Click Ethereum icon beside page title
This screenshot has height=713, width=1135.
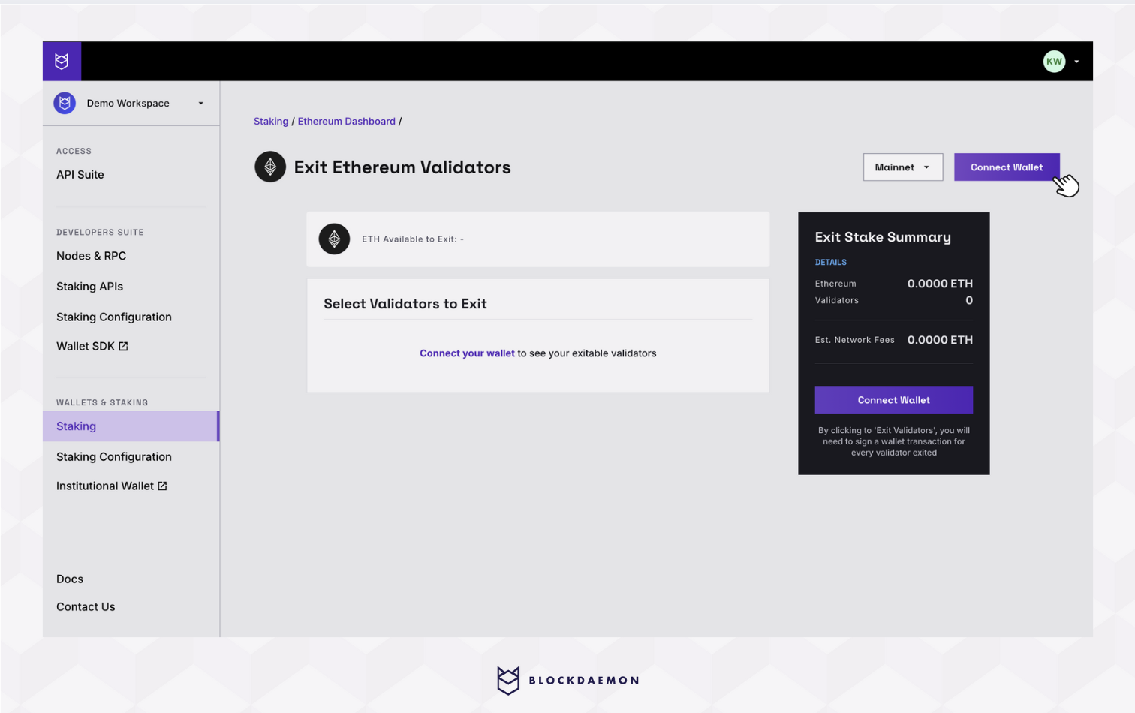click(270, 167)
